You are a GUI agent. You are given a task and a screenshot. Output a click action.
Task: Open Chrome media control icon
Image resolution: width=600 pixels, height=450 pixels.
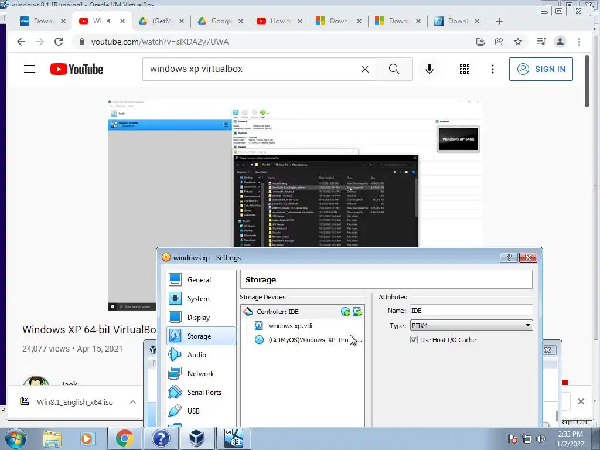pos(541,42)
